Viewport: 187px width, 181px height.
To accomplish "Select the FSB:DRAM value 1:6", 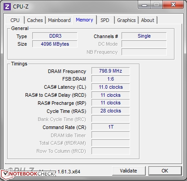I will click(x=111, y=79).
